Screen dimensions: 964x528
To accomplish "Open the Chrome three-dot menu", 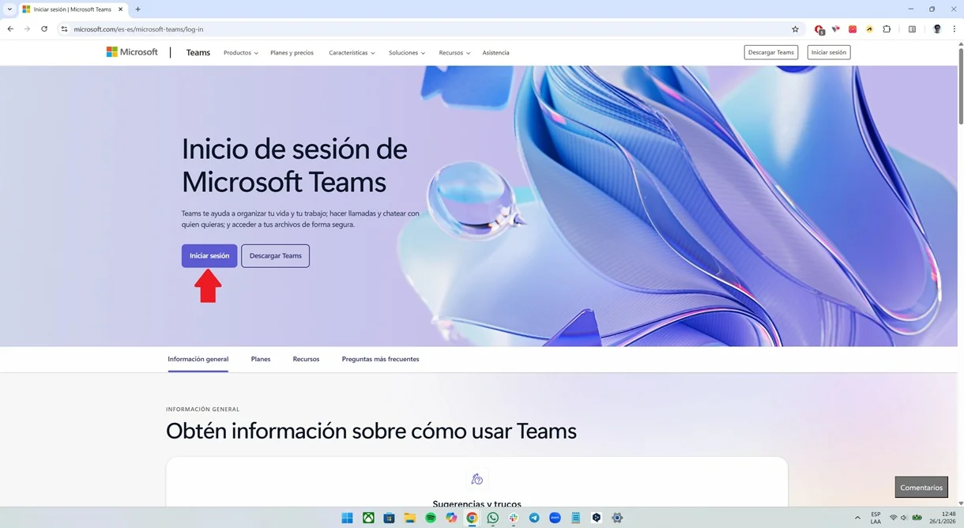I will [954, 29].
